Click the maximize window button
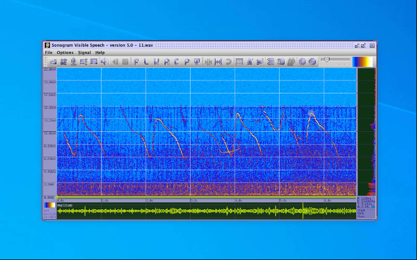This screenshot has width=417, height=260. click(363, 46)
